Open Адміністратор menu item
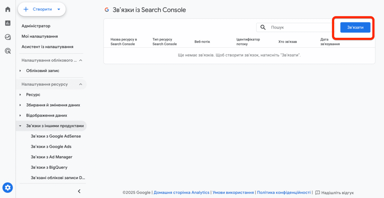The height and width of the screenshot is (198, 384). click(x=36, y=26)
